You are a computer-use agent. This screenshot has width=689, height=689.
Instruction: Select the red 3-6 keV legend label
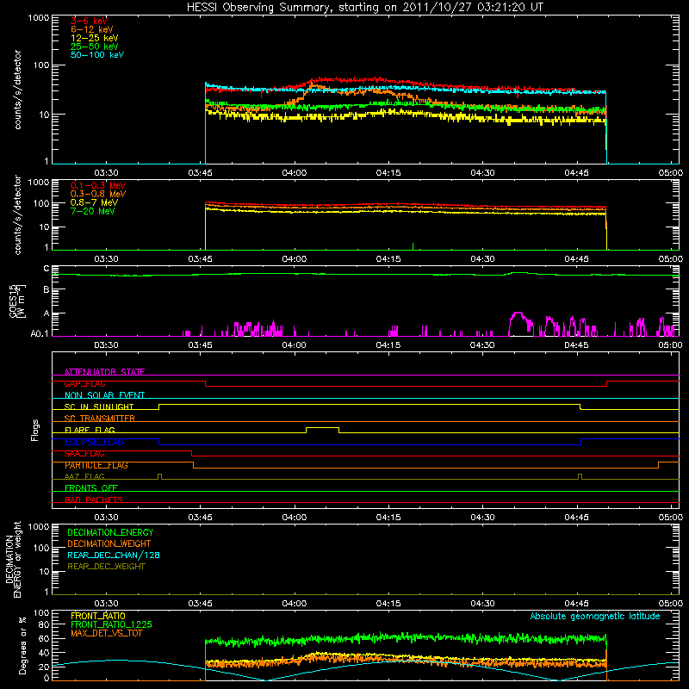coord(89,21)
